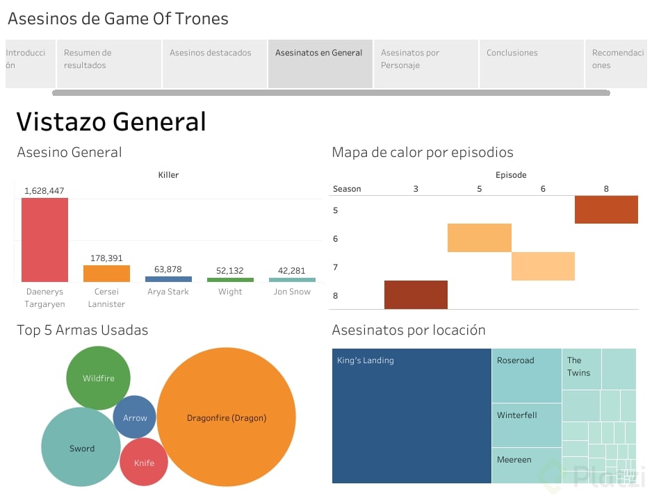Select the Season 8 Episode 3 heatmap cell

[x=416, y=294]
